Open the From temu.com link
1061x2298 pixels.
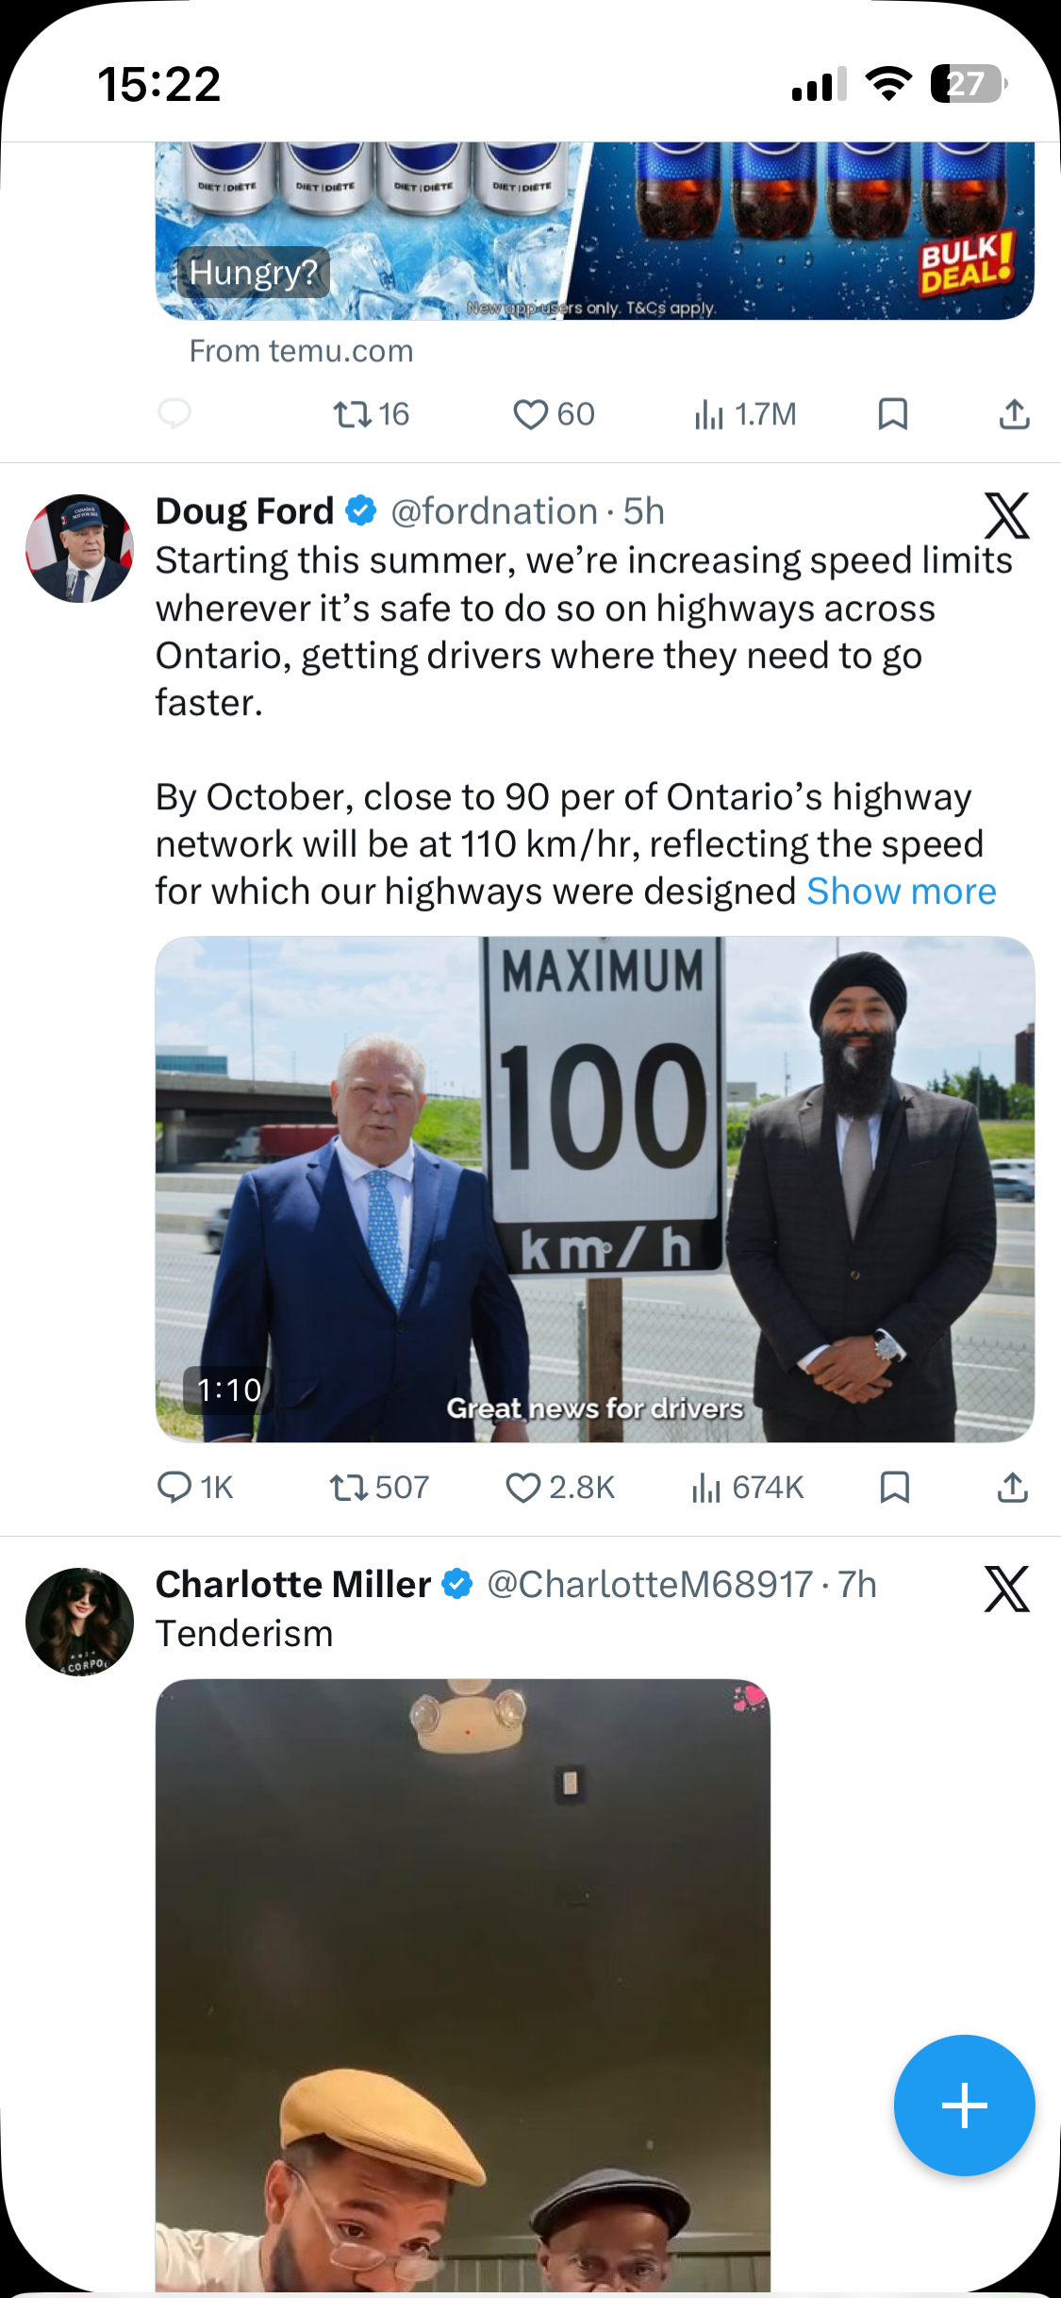click(x=301, y=351)
